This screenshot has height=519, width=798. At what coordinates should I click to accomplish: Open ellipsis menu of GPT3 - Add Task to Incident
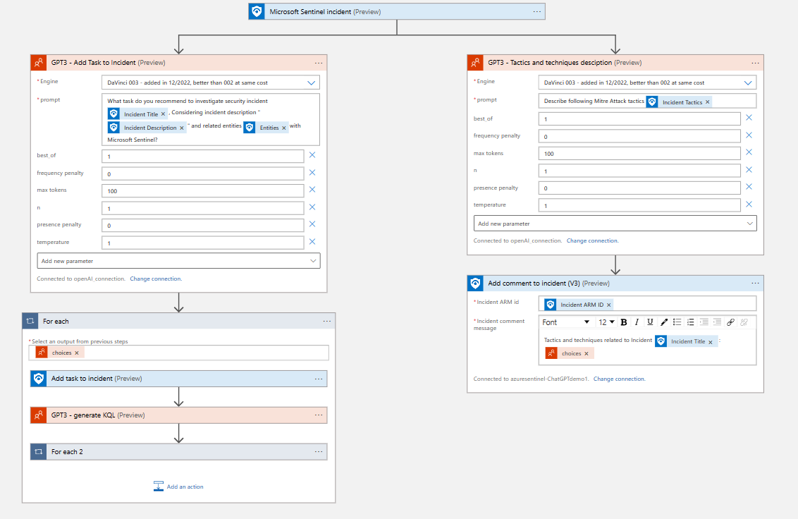tap(319, 63)
